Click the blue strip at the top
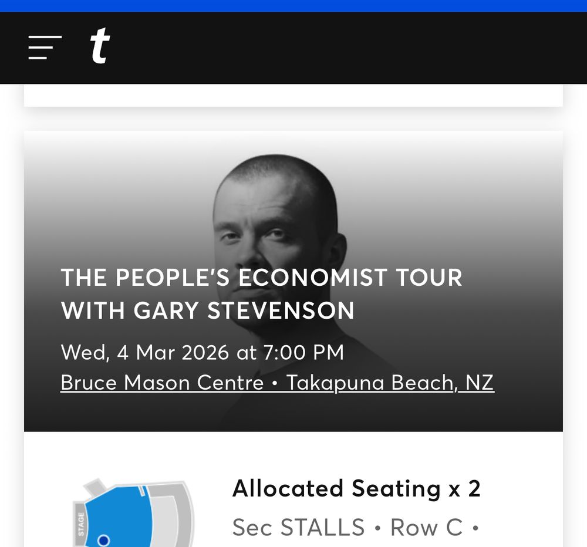The height and width of the screenshot is (547, 587). coord(293,6)
